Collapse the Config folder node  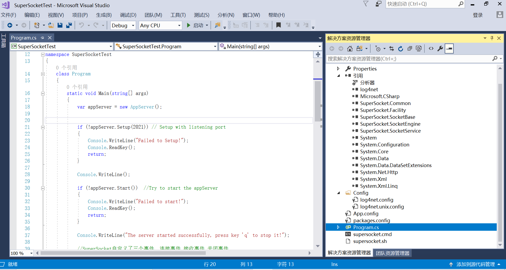(x=338, y=193)
